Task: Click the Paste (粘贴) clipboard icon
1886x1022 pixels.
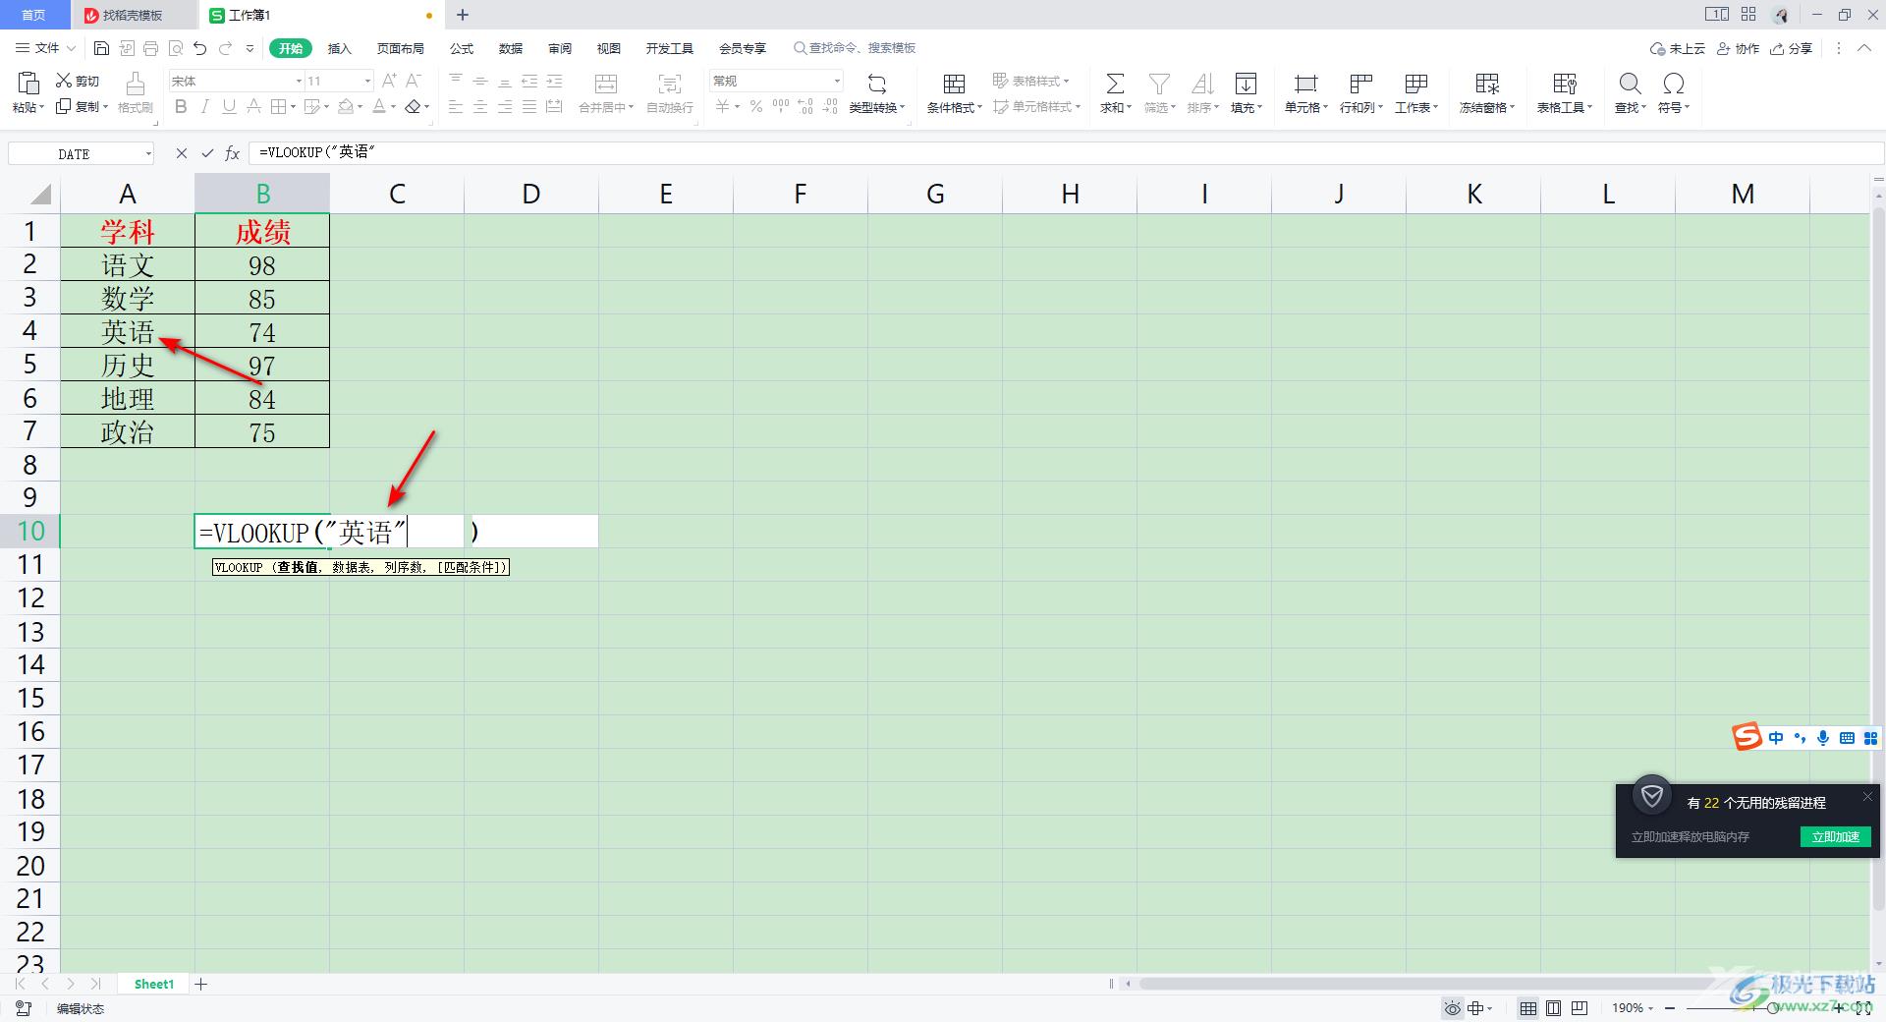Action: click(28, 83)
